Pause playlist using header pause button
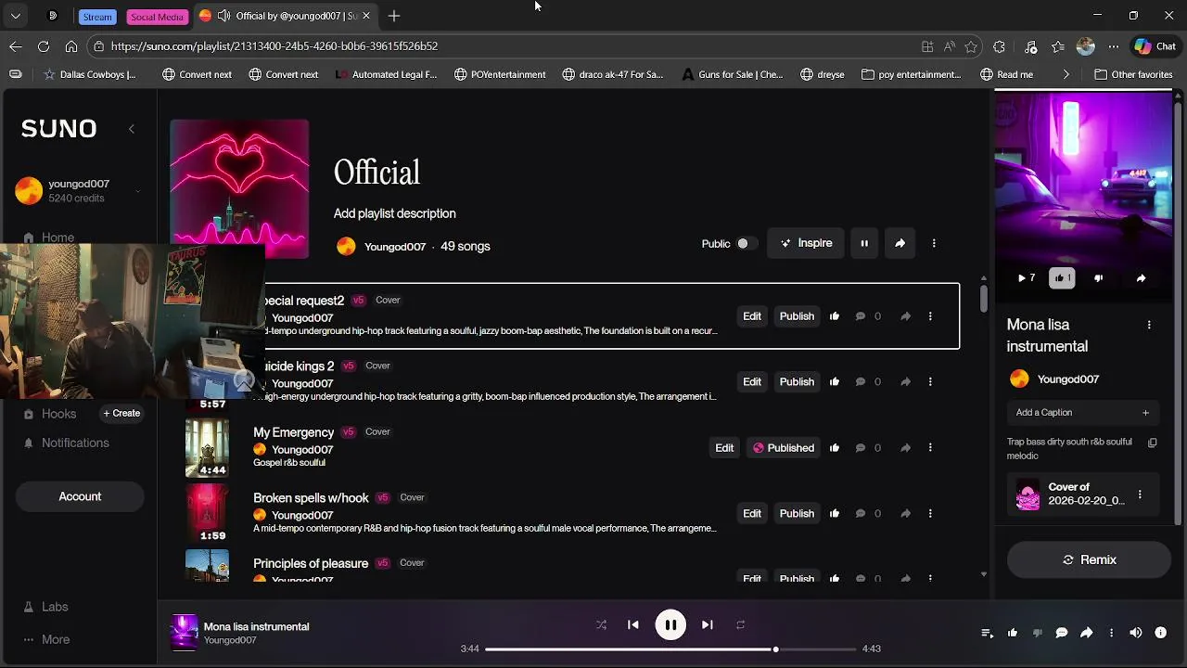This screenshot has height=668, width=1187. (864, 243)
